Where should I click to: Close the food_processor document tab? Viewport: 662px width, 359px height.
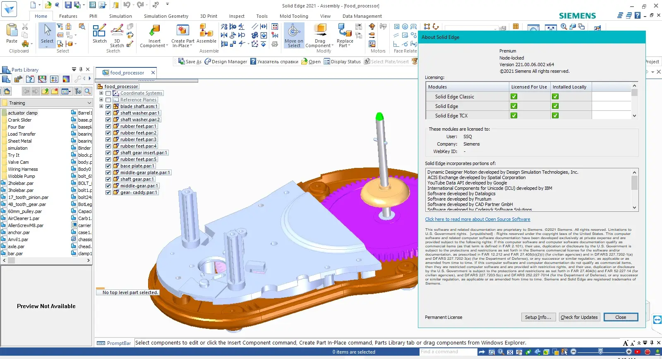pos(153,72)
